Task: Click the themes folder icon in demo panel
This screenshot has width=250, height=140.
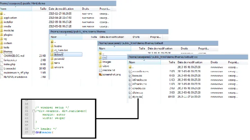Action: point(1,51)
